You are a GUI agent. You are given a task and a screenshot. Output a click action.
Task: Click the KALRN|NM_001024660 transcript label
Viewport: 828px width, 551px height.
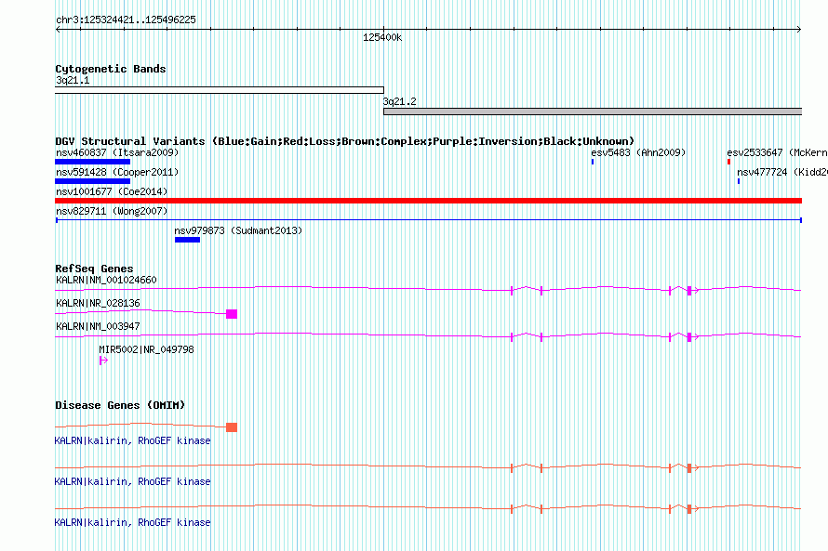click(106, 280)
